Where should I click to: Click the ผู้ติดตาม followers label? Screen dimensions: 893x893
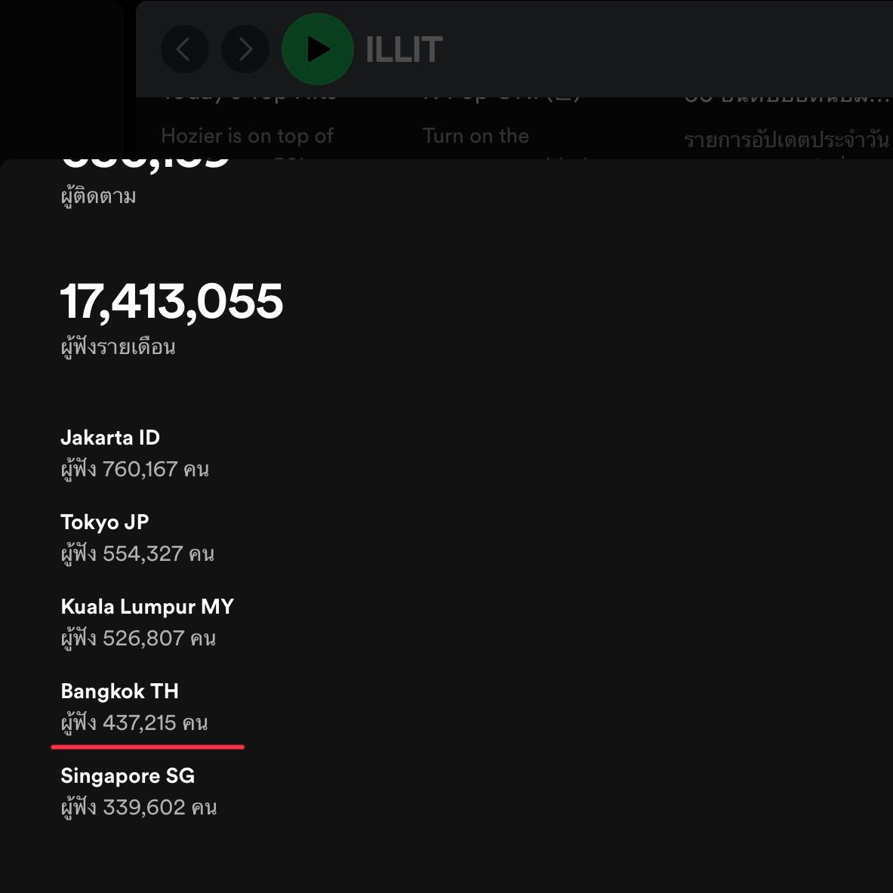click(98, 196)
